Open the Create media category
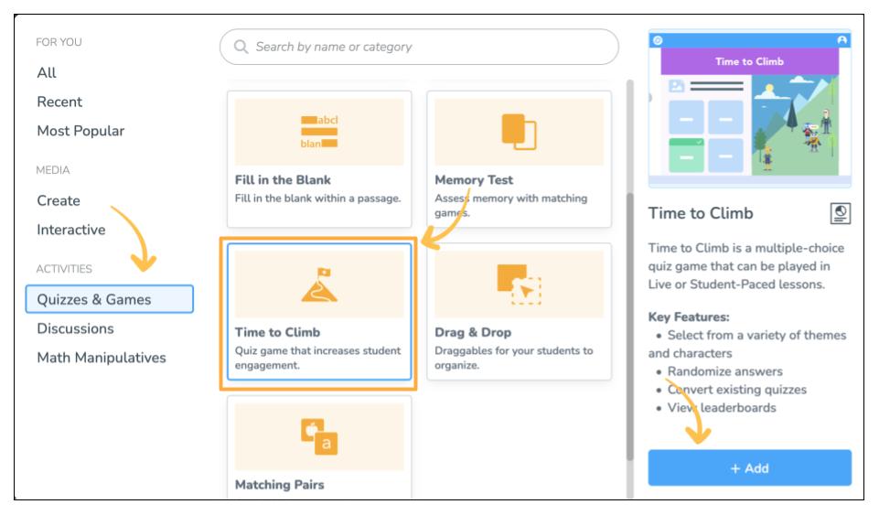 pyautogui.click(x=59, y=200)
